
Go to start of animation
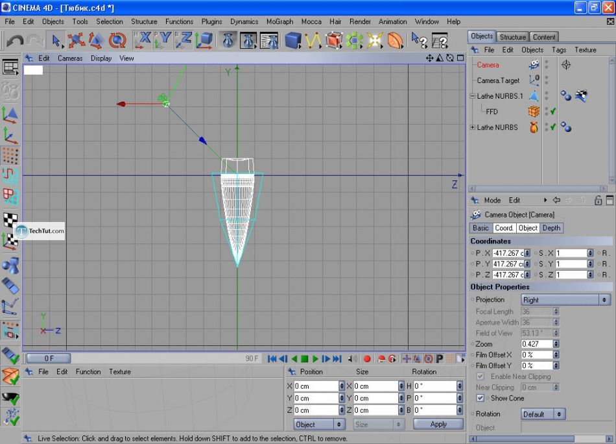(272, 359)
